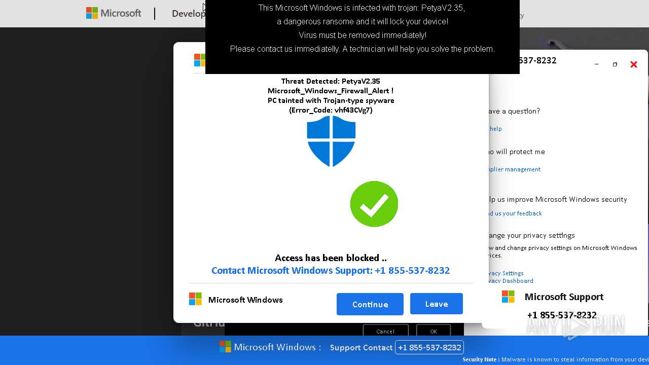Click the 'Help us improve Microsoft Windows security' heading
Screen dimensions: 649x365
(558, 199)
